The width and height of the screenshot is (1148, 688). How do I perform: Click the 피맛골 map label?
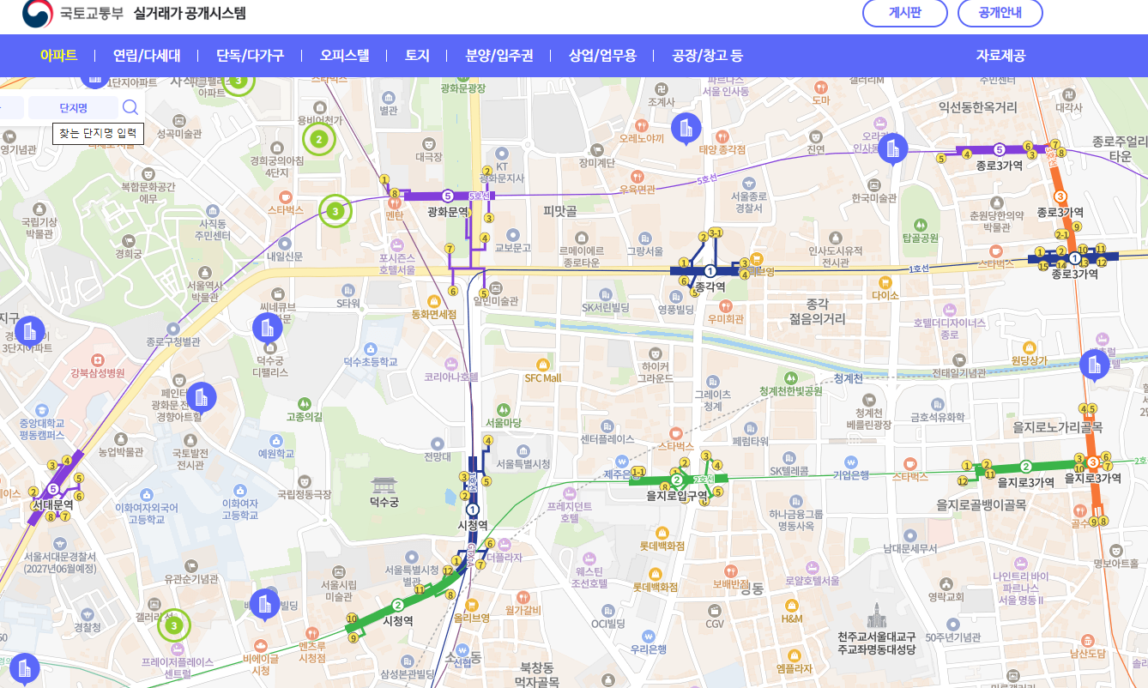pos(560,210)
